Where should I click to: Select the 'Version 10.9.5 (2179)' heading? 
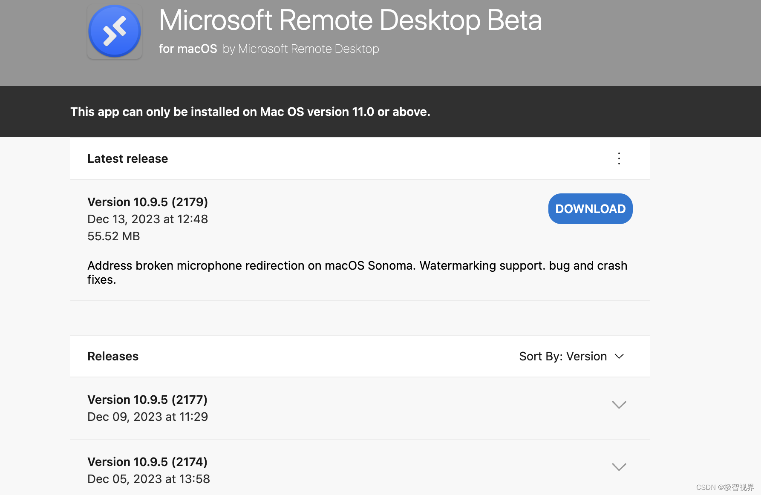point(147,202)
